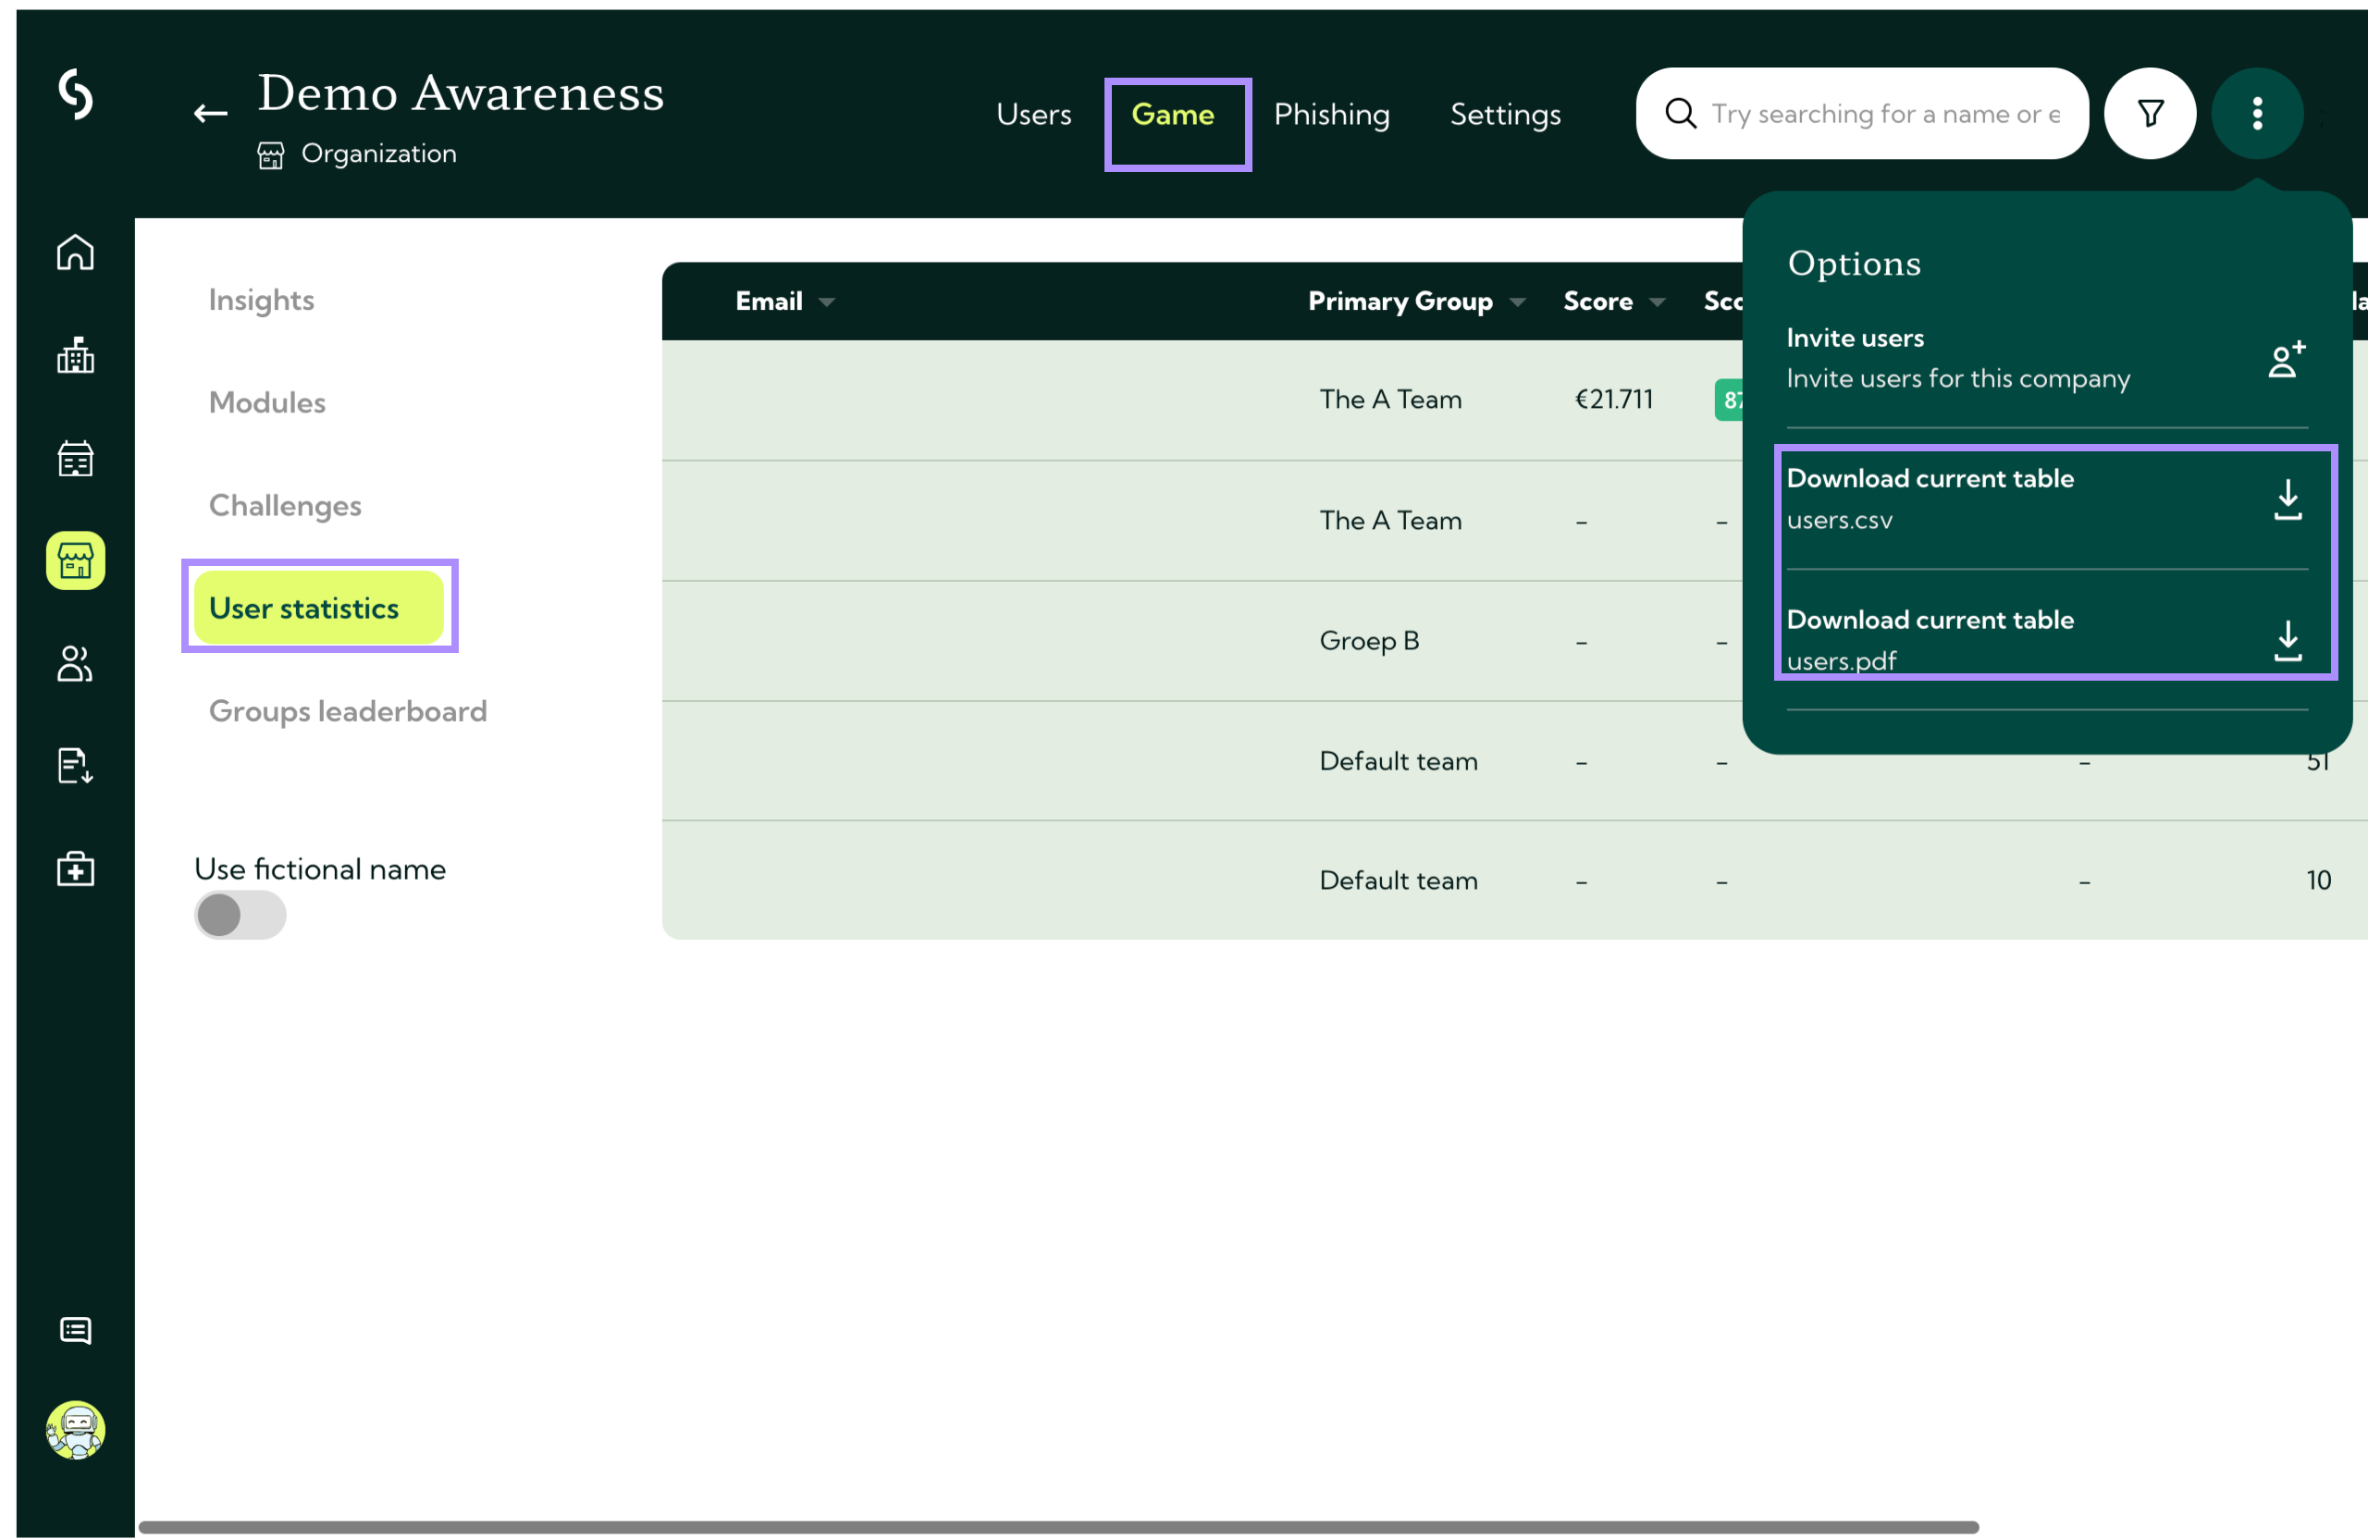Close options with three-dot menu button

point(2258,114)
